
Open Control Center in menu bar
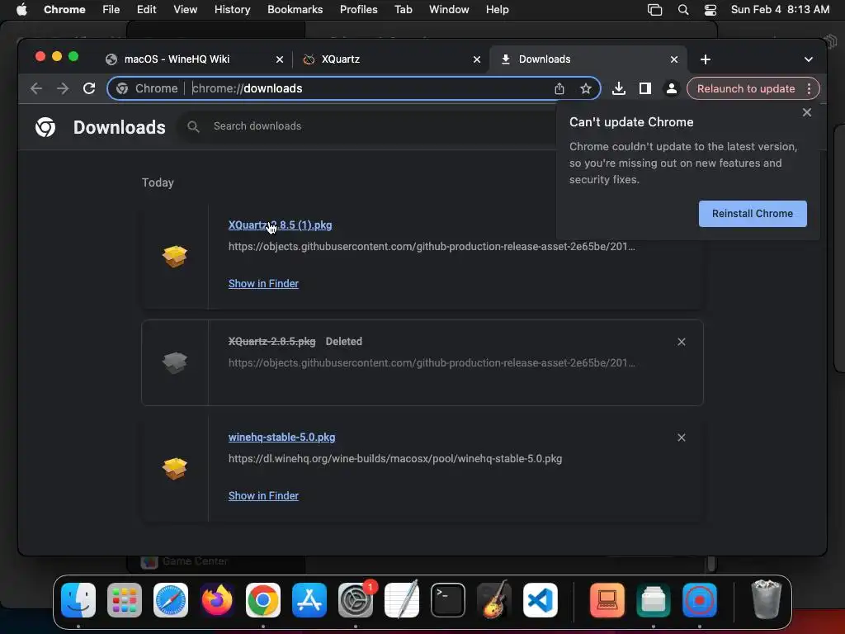tap(710, 10)
